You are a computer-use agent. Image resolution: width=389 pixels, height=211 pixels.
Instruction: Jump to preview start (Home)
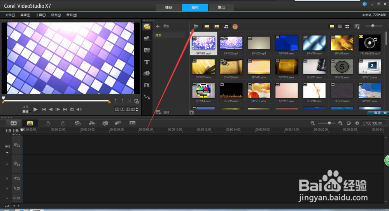tap(44, 109)
